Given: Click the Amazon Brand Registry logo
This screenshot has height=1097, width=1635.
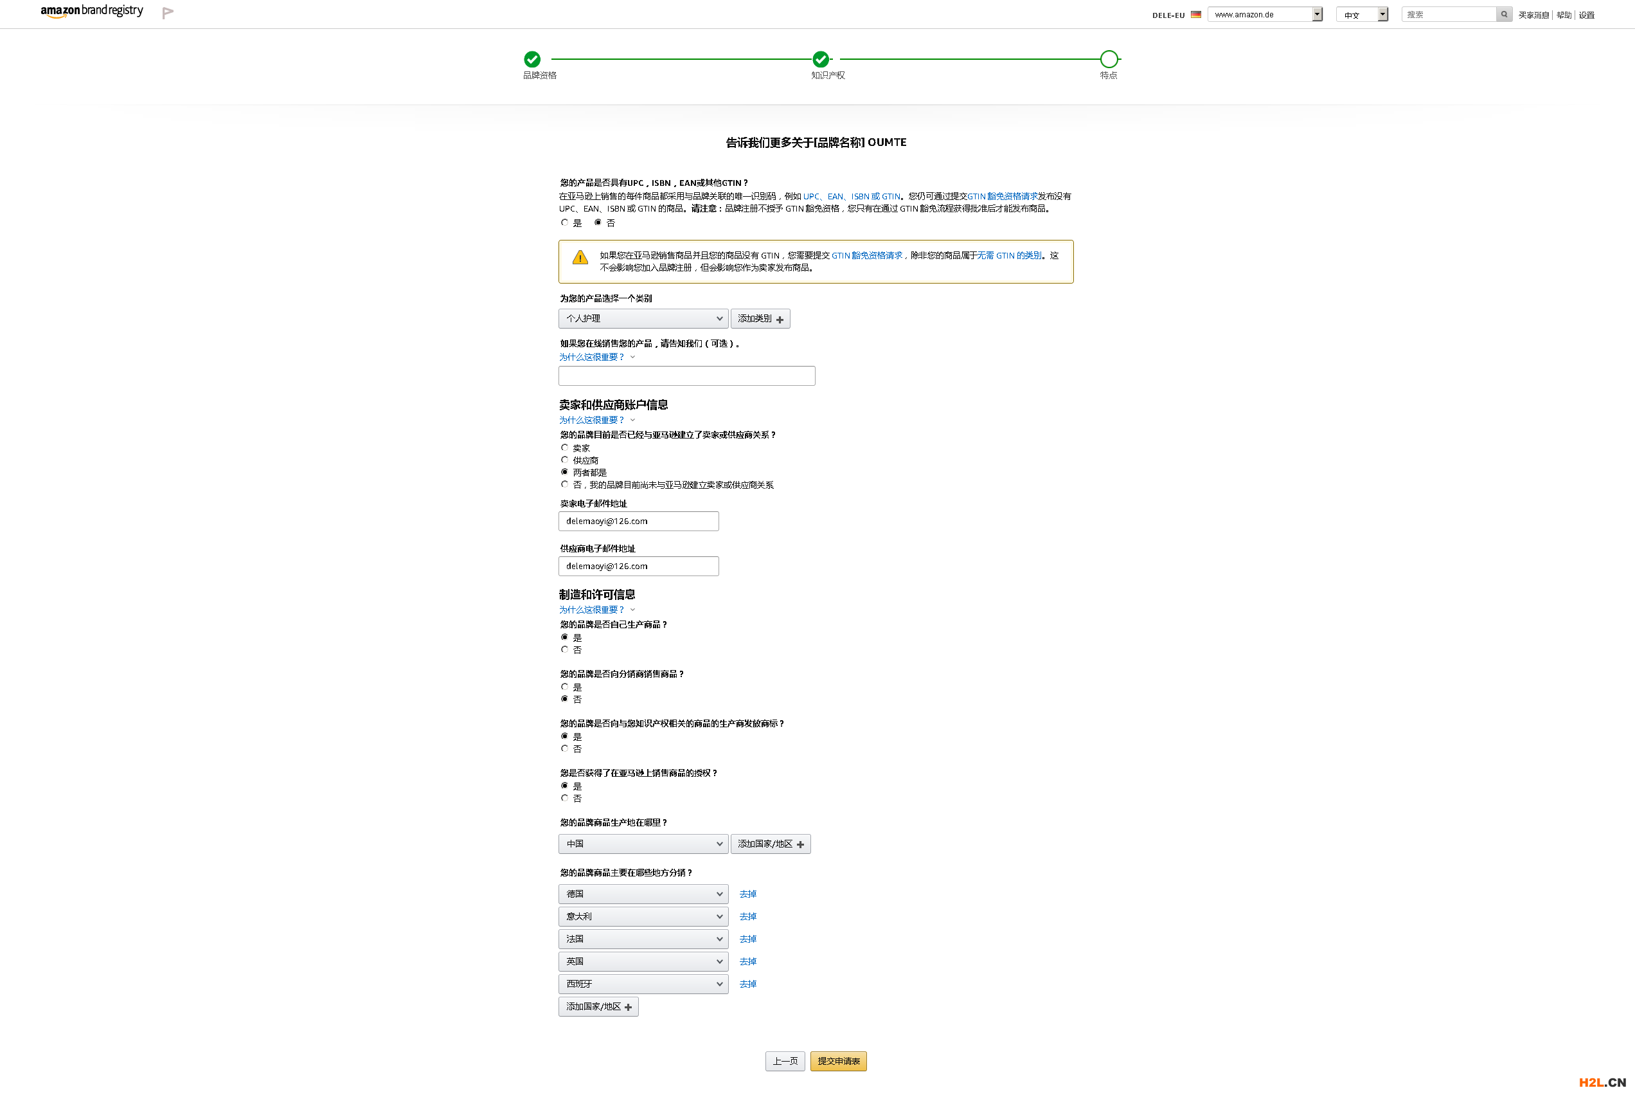Looking at the screenshot, I should [x=92, y=11].
